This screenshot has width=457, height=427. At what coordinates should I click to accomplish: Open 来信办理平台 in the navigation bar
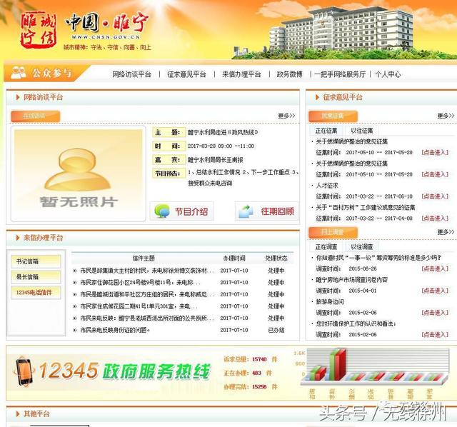[x=241, y=74]
